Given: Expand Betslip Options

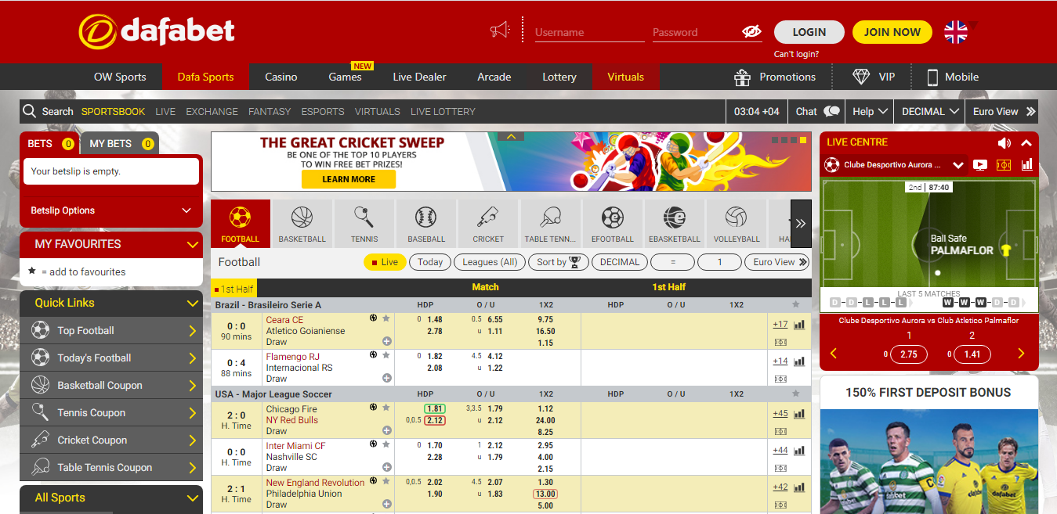Looking at the screenshot, I should click(111, 210).
